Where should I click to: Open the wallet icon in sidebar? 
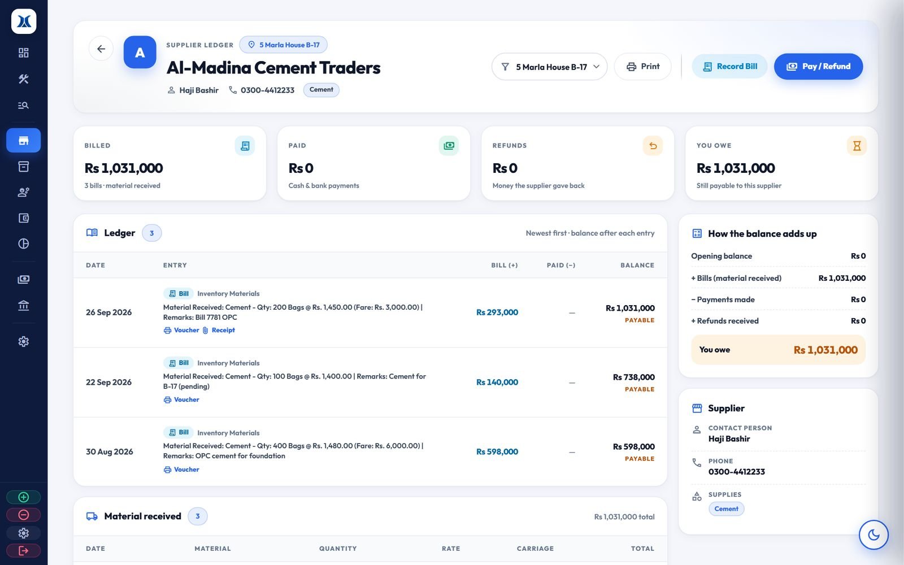(x=23, y=218)
